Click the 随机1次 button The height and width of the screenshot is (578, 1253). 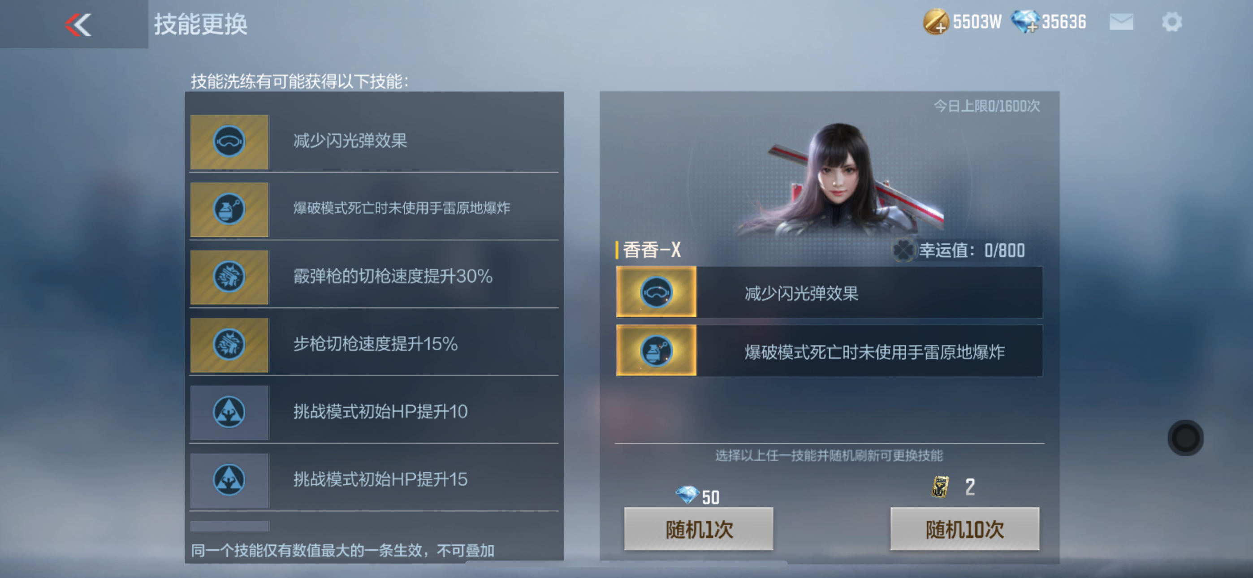click(699, 529)
